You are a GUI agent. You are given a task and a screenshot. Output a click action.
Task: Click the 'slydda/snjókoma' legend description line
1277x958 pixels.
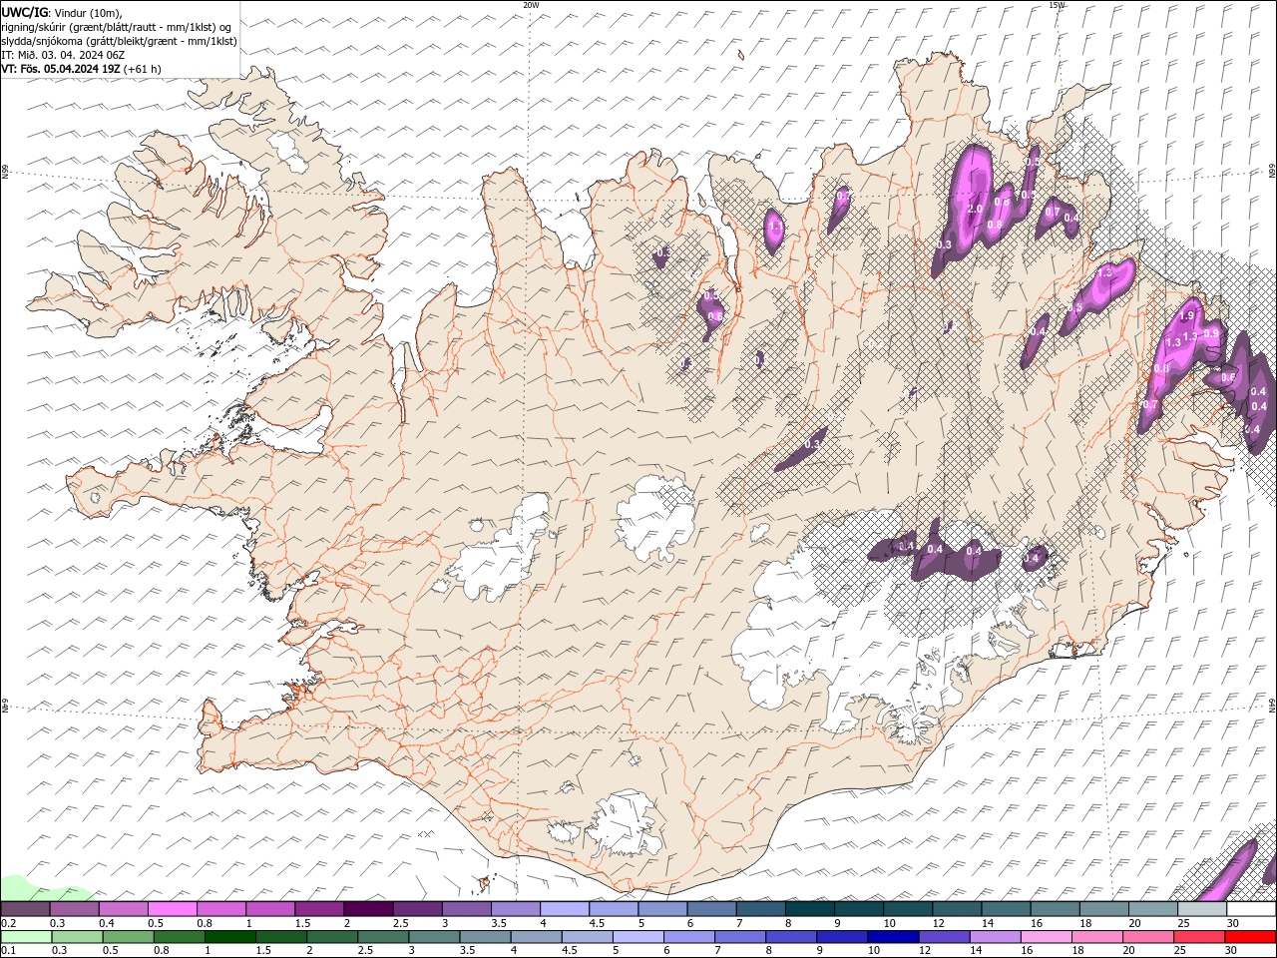pos(119,41)
